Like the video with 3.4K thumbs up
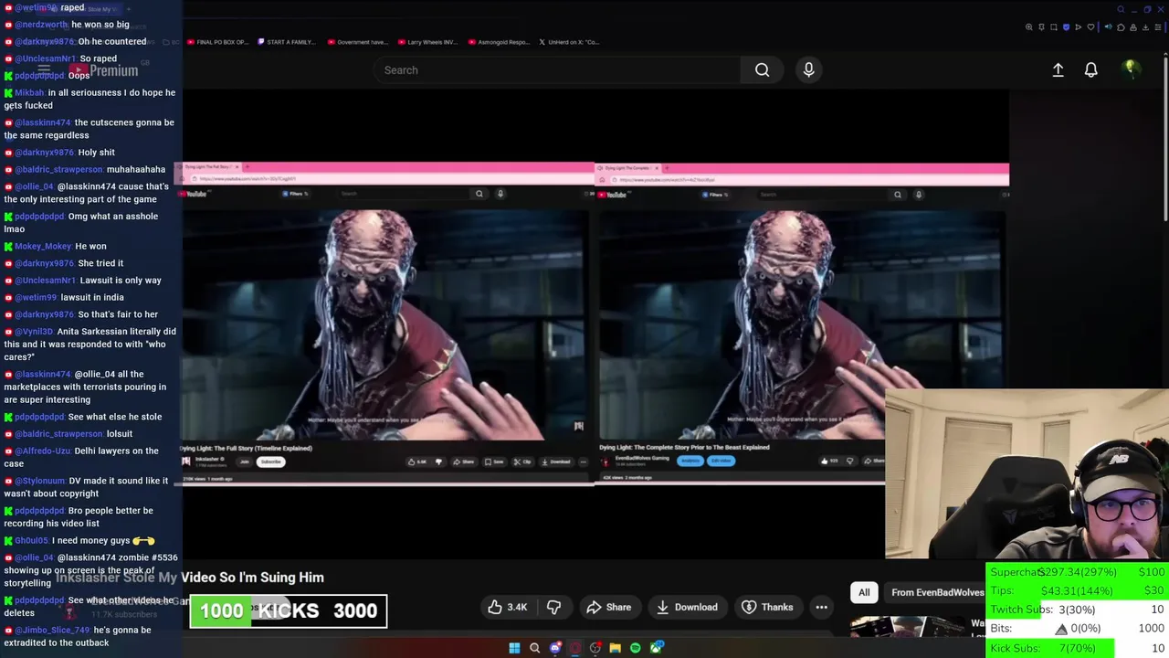Viewport: 1169px width, 658px height. pos(508,607)
